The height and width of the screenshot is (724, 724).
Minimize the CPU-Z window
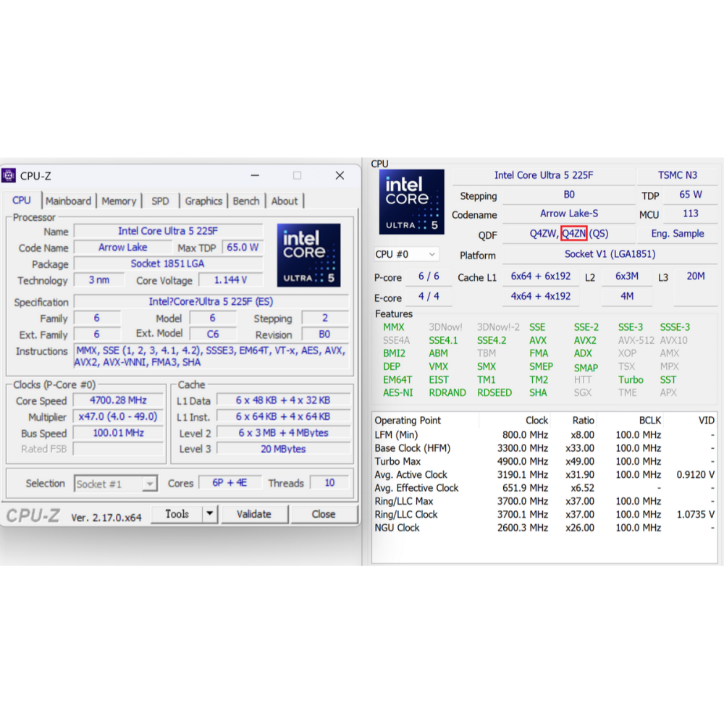point(255,176)
